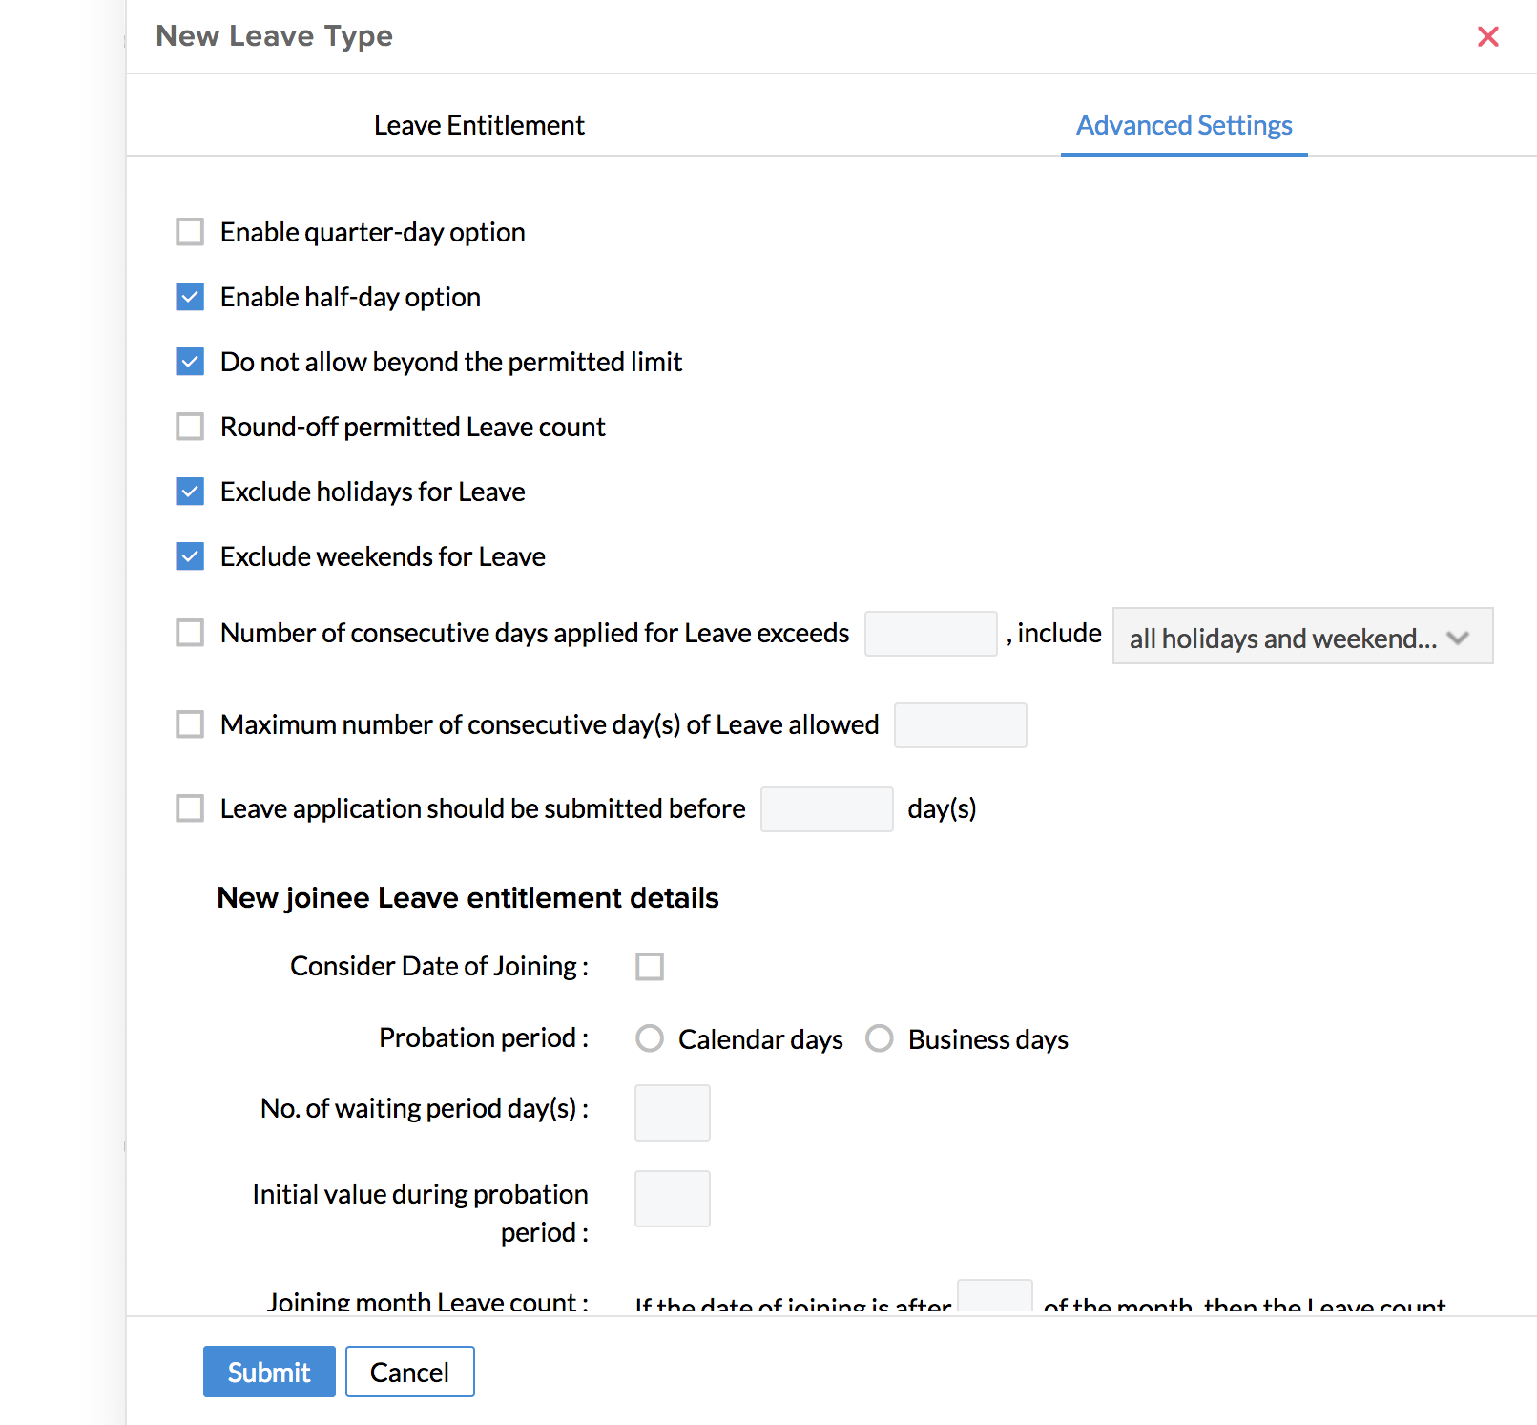The height and width of the screenshot is (1425, 1537).
Task: Switch to the Leave Entitlement tab
Action: point(479,125)
